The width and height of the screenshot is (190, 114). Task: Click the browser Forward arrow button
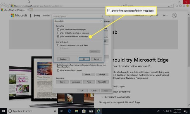coord(8,6)
